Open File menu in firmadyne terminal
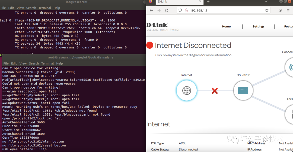 (6, 63)
